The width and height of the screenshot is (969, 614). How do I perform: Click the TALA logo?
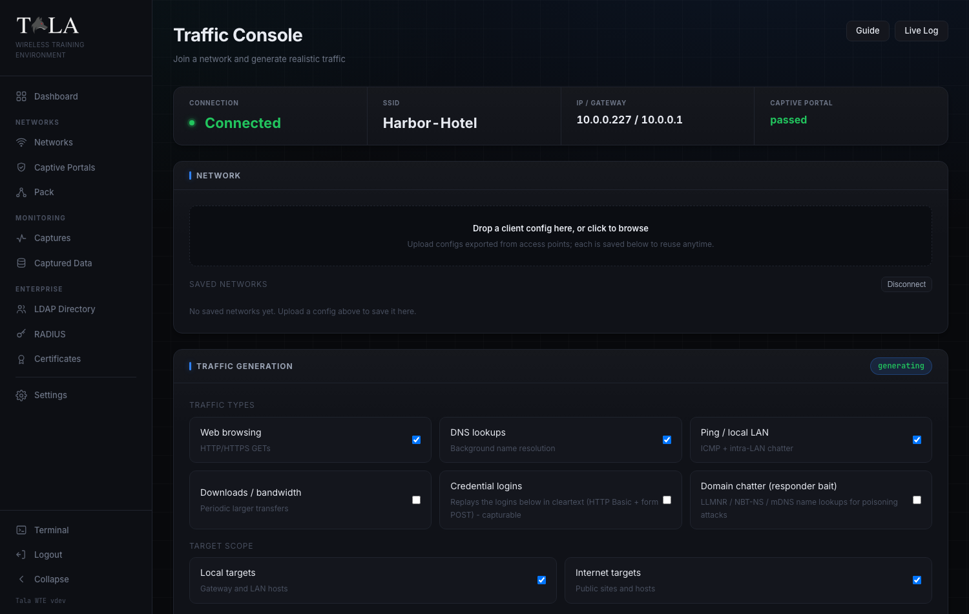(x=48, y=25)
